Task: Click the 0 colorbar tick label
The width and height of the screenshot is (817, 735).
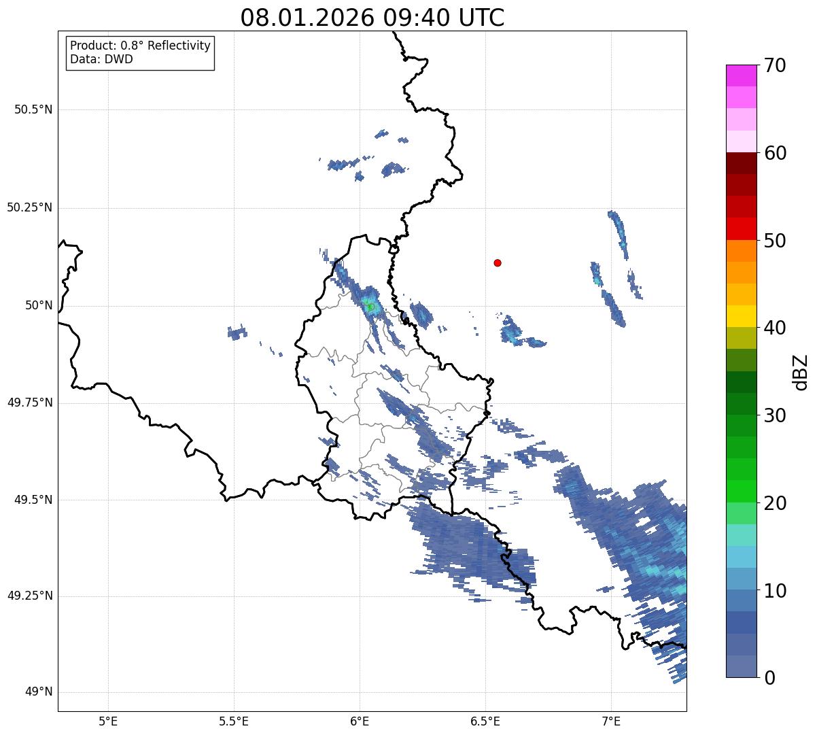Action: pos(769,678)
